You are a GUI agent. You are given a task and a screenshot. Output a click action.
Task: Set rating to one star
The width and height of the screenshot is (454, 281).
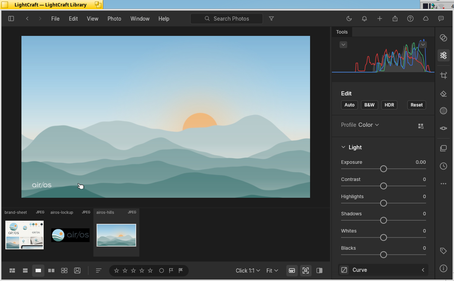click(x=116, y=271)
